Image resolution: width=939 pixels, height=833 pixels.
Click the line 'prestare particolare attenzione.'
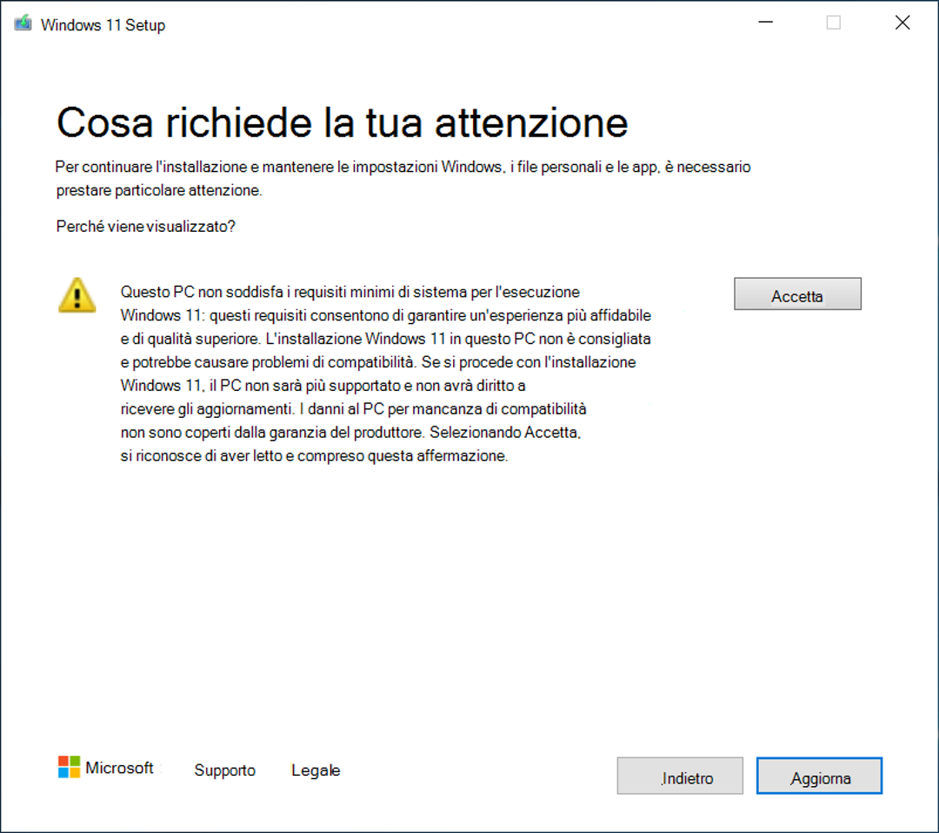coord(159,190)
